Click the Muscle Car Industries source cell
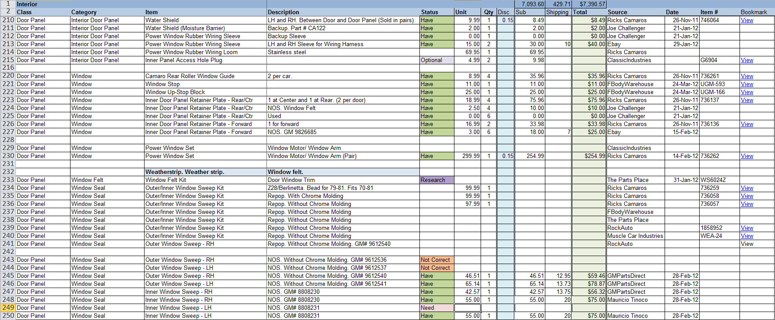This screenshot has height=320, width=775. pos(635,236)
